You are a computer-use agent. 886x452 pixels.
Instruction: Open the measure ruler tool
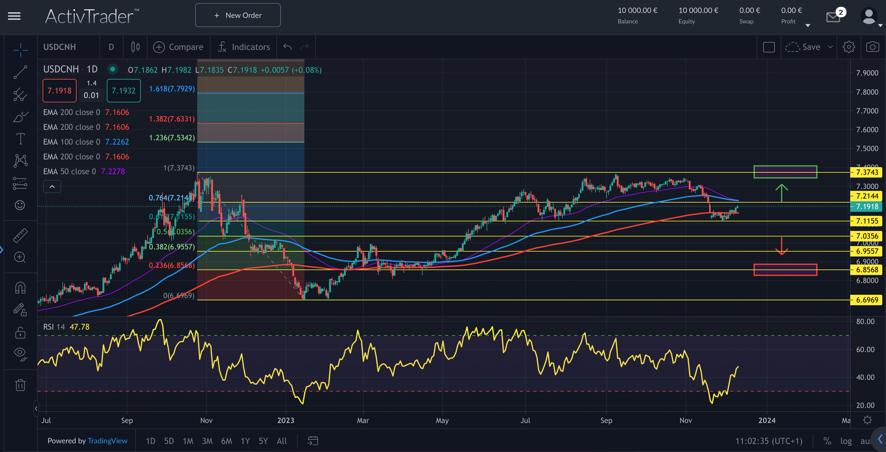[20, 235]
